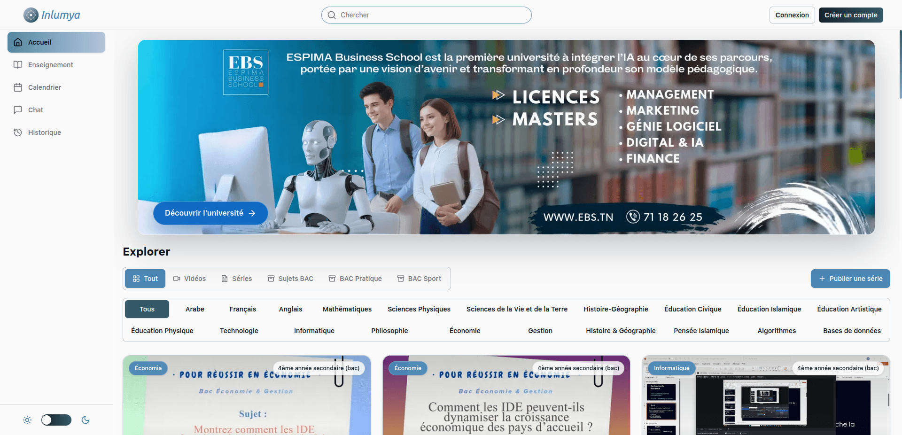
Task: Filter by Gestion subject
Action: click(540, 331)
